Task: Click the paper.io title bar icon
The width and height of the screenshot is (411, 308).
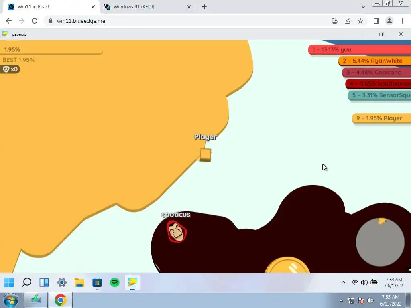Action: (x=5, y=34)
